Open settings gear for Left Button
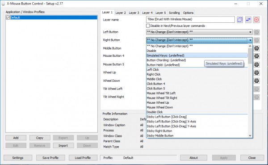This screenshot has height=165, width=268. (256, 32)
